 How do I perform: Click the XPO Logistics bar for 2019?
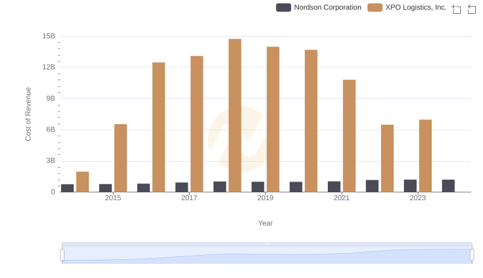(x=273, y=119)
